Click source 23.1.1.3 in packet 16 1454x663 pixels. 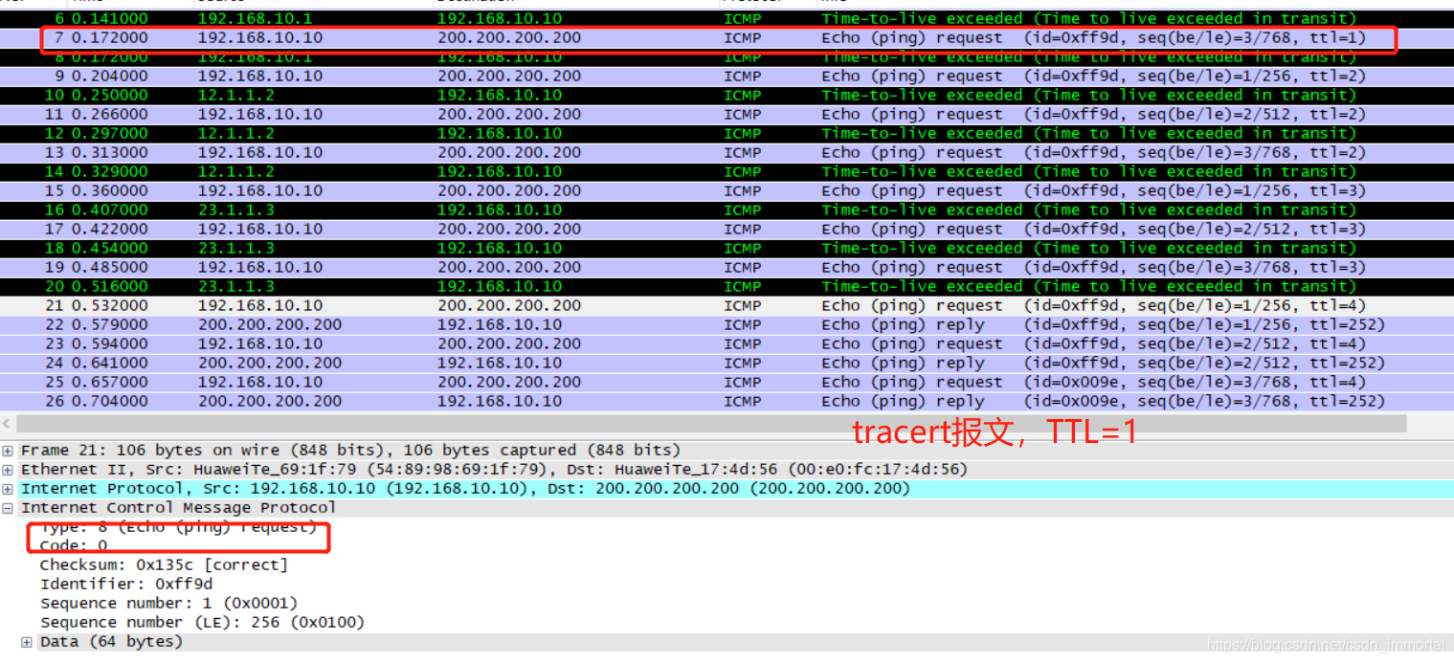(x=235, y=210)
